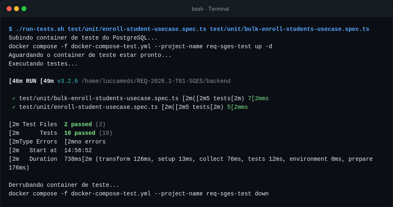Click the test/unit/enroll-student-usecase.spec.ts result path
Image resolution: width=393 pixels, height=207 pixels.
coord(88,107)
